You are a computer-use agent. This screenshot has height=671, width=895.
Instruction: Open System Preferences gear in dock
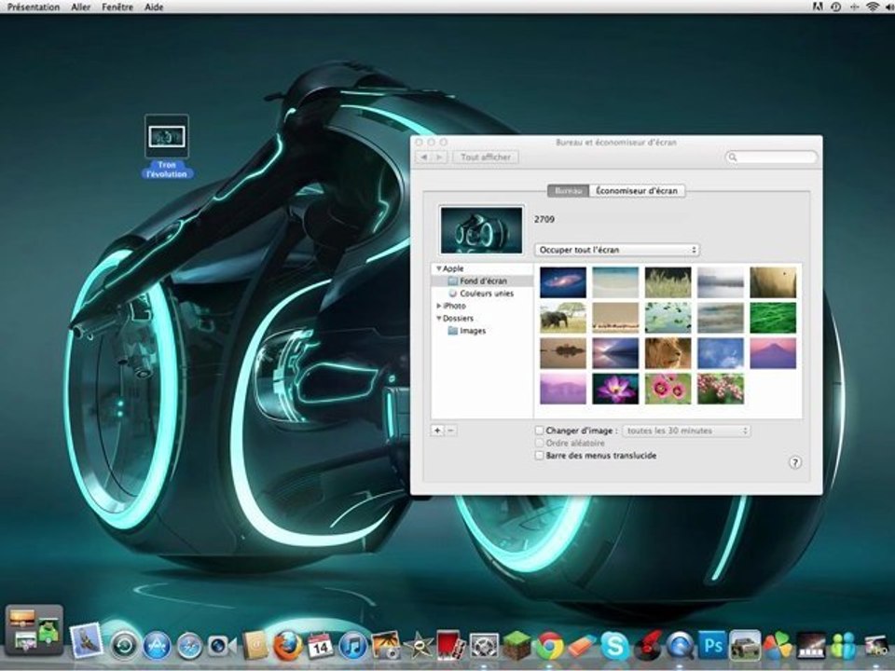(x=484, y=646)
